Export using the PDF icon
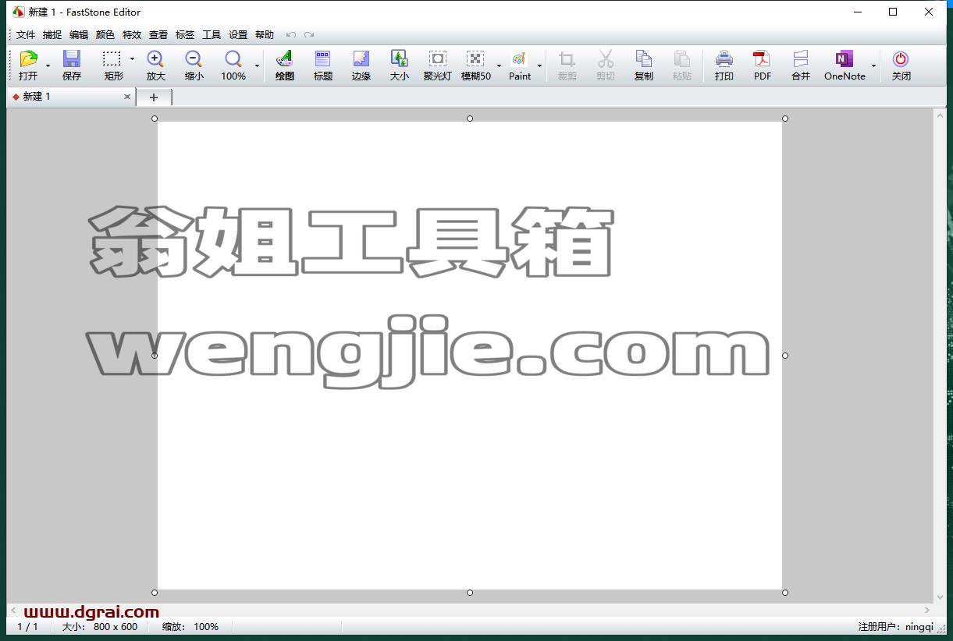 (763, 66)
